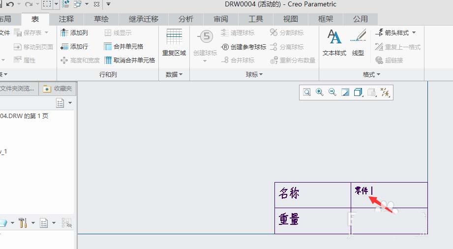Click Create Reference Balloon (创建参考球标)
This screenshot has height=249, width=453.
243,47
